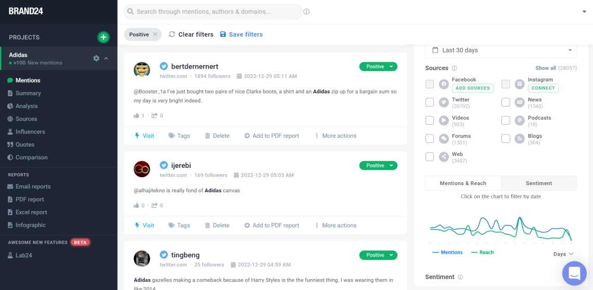
Task: Check the Forums source filter
Action: [x=430, y=139]
